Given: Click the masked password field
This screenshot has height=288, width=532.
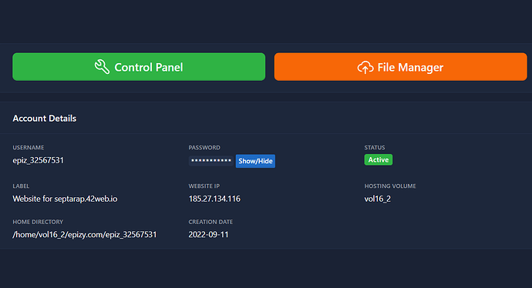Looking at the screenshot, I should point(210,160).
